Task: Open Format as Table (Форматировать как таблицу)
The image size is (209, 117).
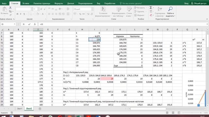Action: (x=119, y=12)
